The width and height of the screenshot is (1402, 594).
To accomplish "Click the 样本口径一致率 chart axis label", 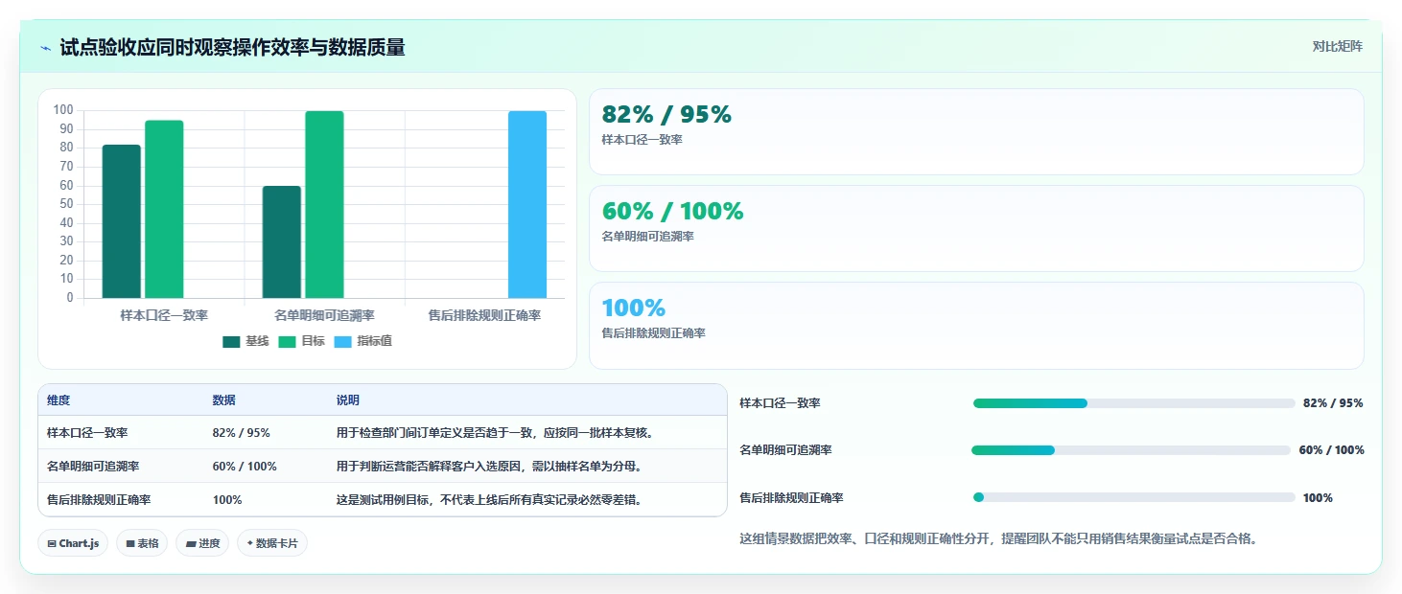I will pos(164,315).
